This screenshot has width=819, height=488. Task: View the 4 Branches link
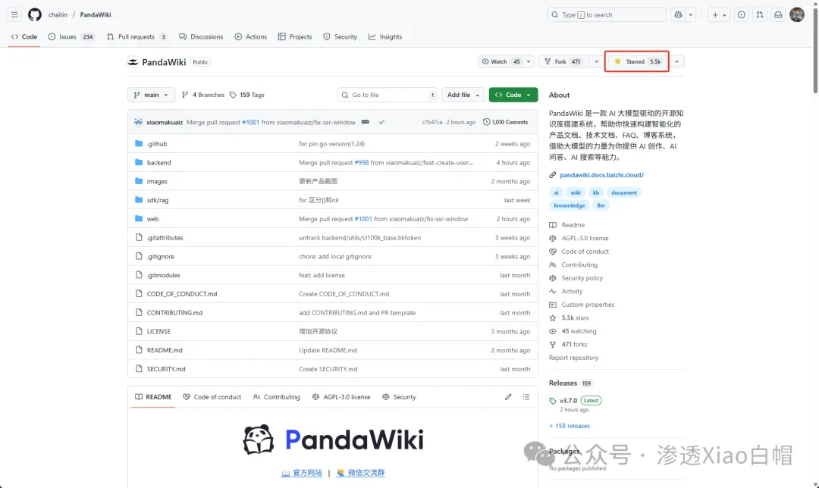click(x=203, y=95)
